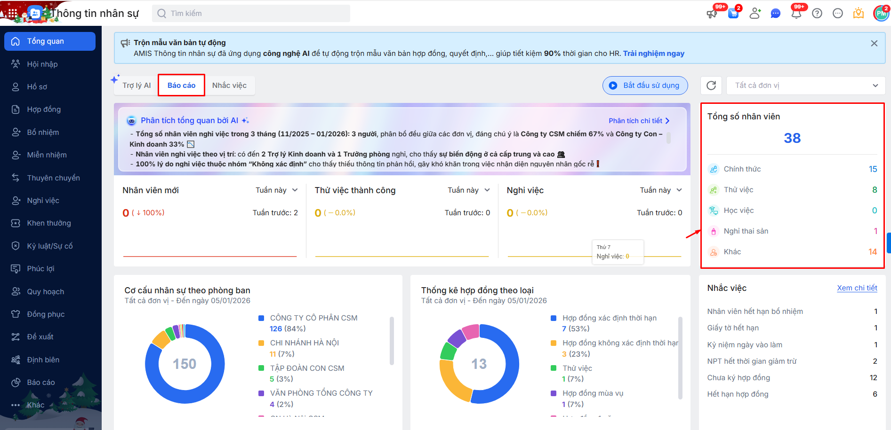891x430 pixels.
Task: Open the blue chat messages icon
Action: (x=776, y=14)
